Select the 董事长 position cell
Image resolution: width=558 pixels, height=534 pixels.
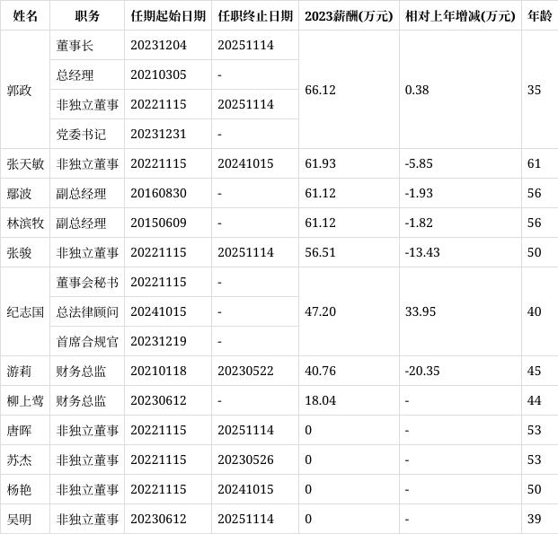[75, 45]
